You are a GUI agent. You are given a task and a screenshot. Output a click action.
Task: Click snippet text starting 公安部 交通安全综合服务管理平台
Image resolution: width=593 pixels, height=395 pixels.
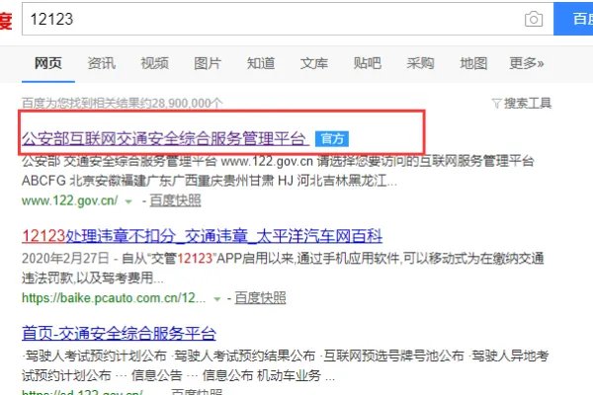(278, 171)
